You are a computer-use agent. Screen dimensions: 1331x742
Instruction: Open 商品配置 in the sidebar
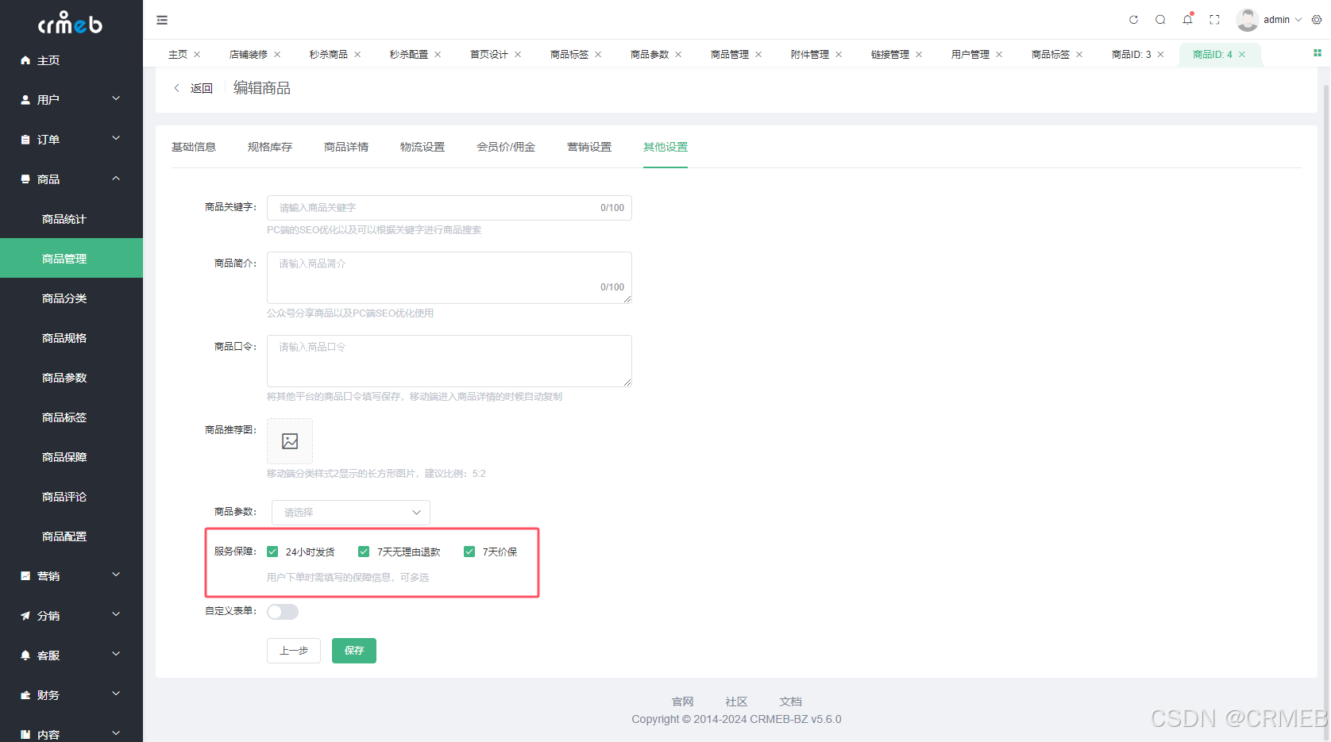(71, 536)
